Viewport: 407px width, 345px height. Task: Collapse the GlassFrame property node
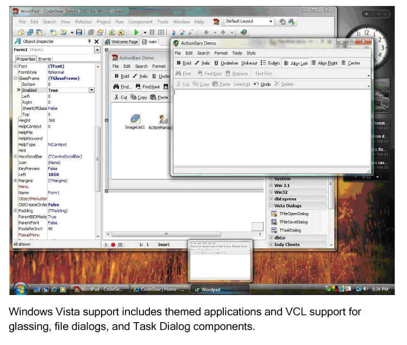pyautogui.click(x=15, y=78)
